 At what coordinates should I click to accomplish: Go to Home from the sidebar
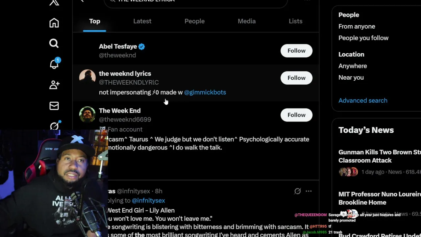click(54, 23)
